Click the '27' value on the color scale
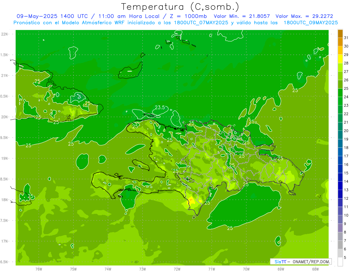Image resolution: width=354 pixels, height=273 pixels. pos(346,72)
